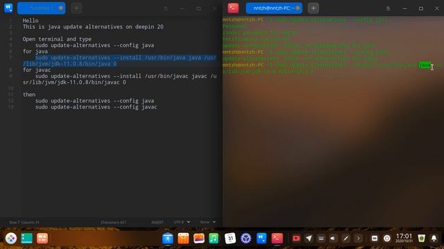Open the file manager dock icon
Image resolution: width=444 pixels, height=249 pixels.
click(x=168, y=239)
